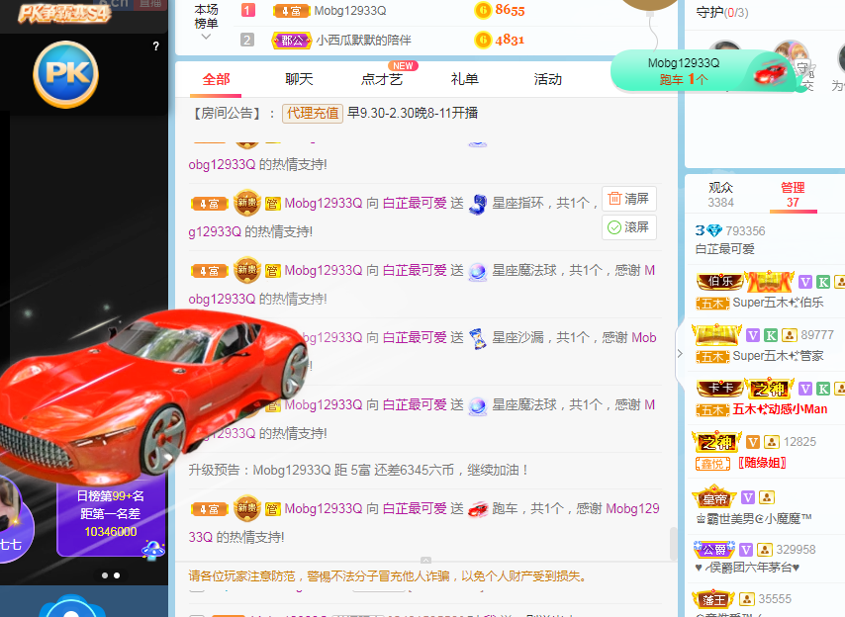This screenshot has height=617, width=845.
Task: Click the 星座指环 gift icon in chat
Action: [x=478, y=204]
